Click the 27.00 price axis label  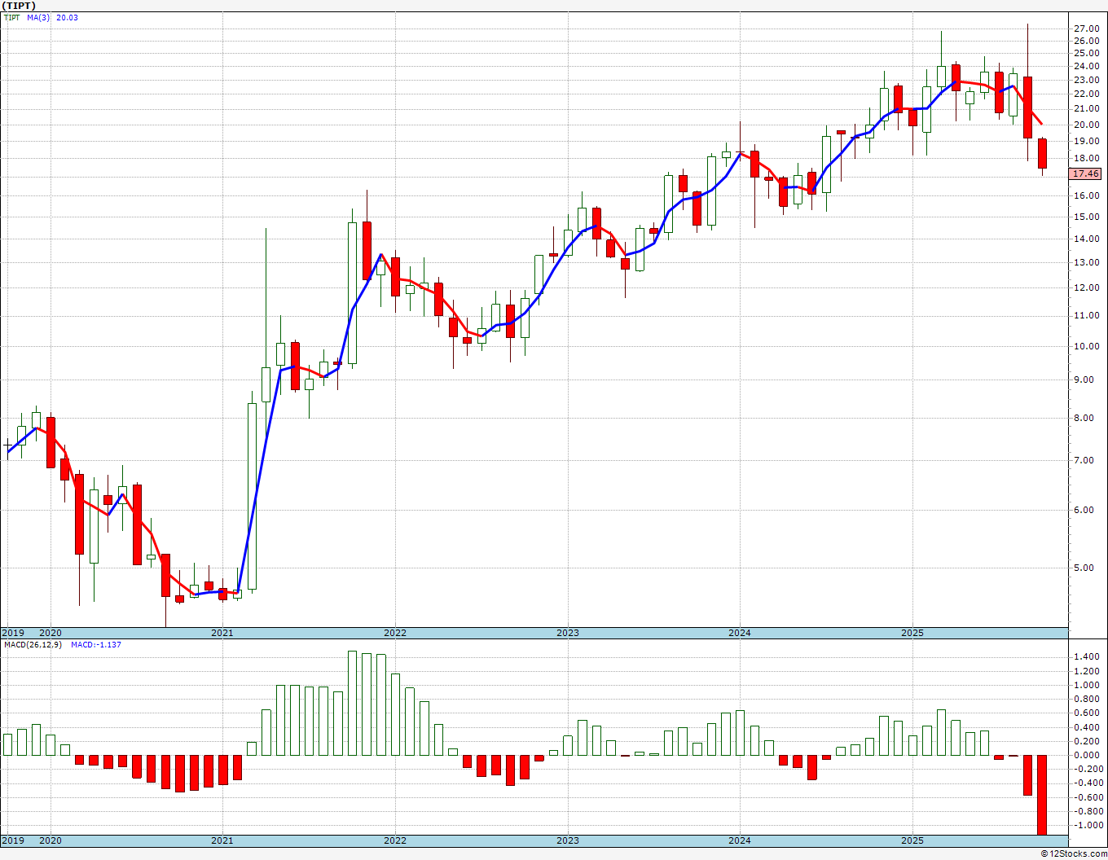pyautogui.click(x=1087, y=29)
